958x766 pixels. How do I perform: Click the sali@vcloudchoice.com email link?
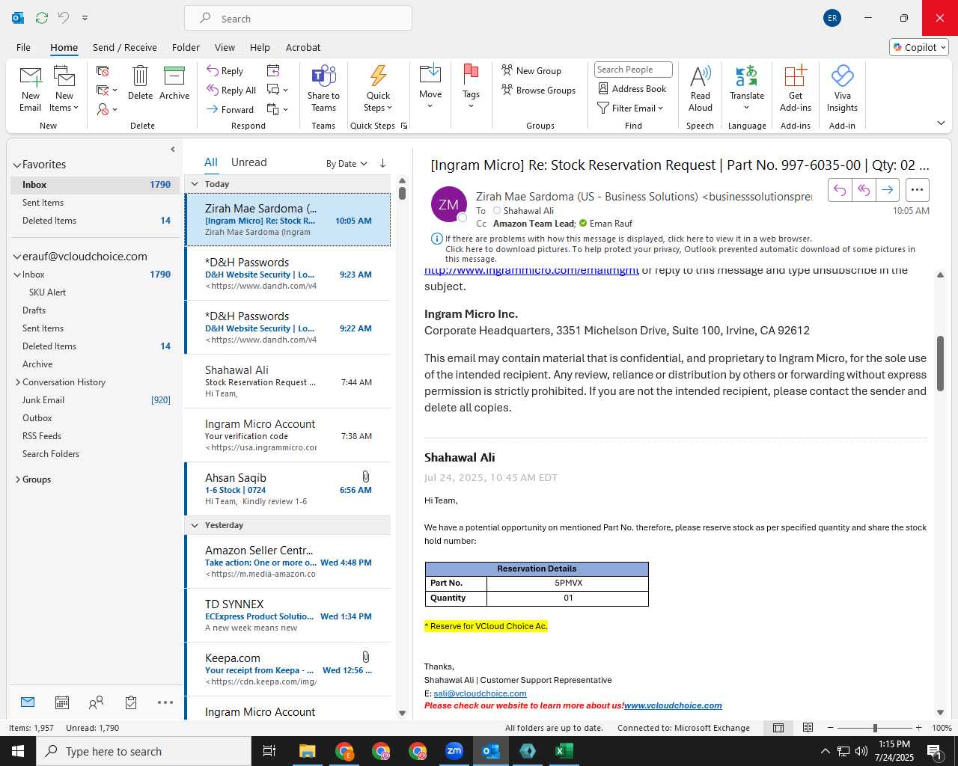(480, 693)
